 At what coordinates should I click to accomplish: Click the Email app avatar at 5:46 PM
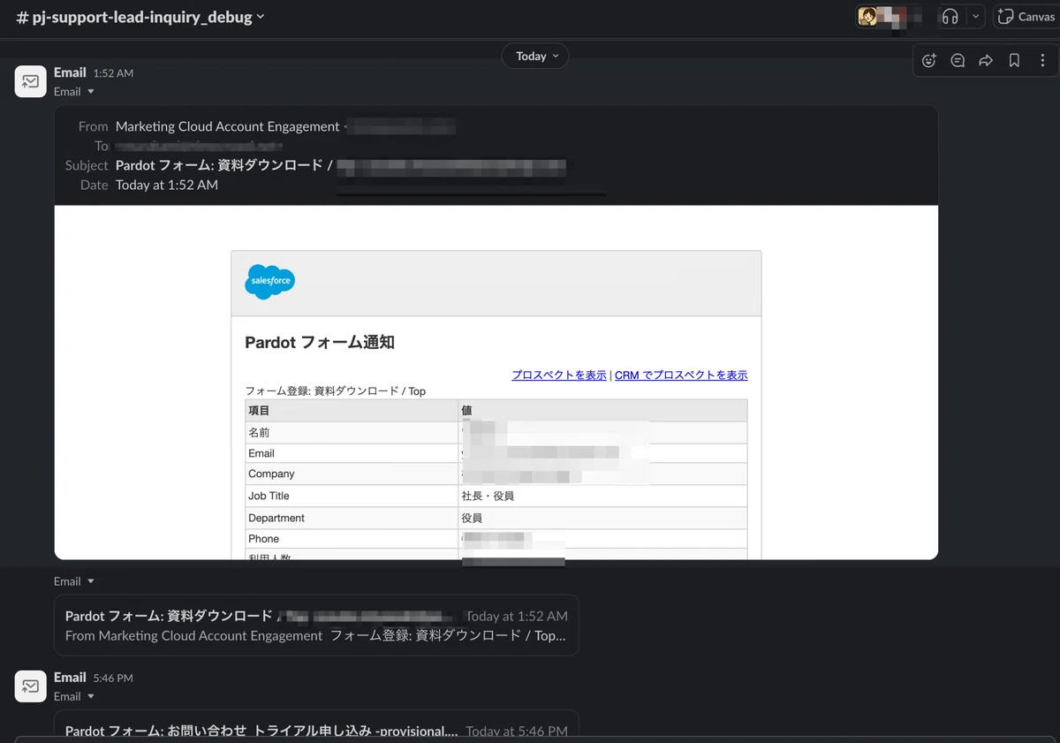(31, 686)
